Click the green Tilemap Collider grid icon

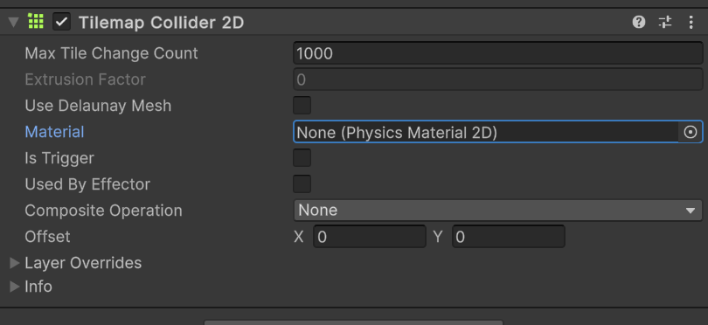pos(36,21)
